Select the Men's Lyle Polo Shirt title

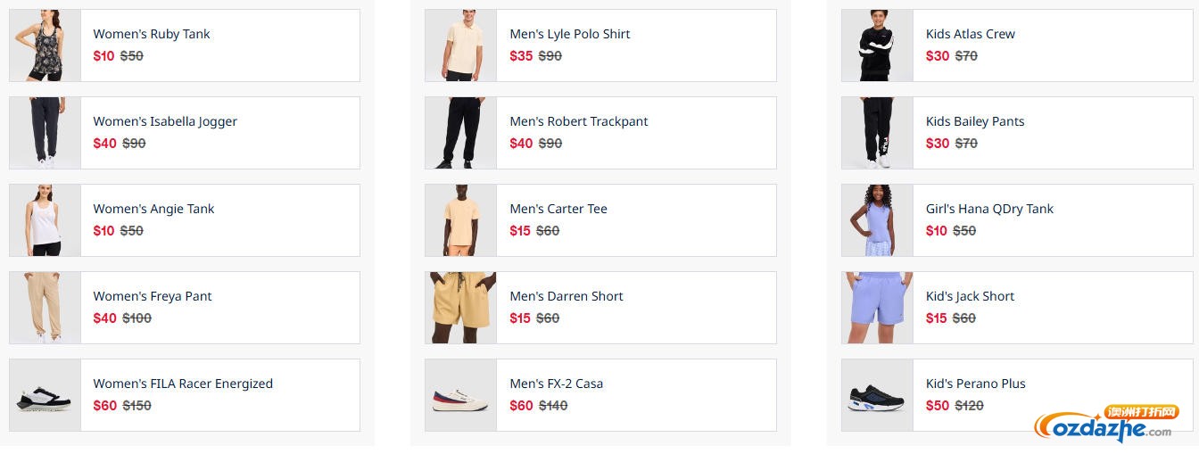pos(569,34)
